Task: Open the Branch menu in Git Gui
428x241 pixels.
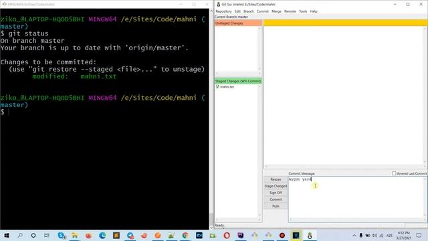Action: (248, 11)
